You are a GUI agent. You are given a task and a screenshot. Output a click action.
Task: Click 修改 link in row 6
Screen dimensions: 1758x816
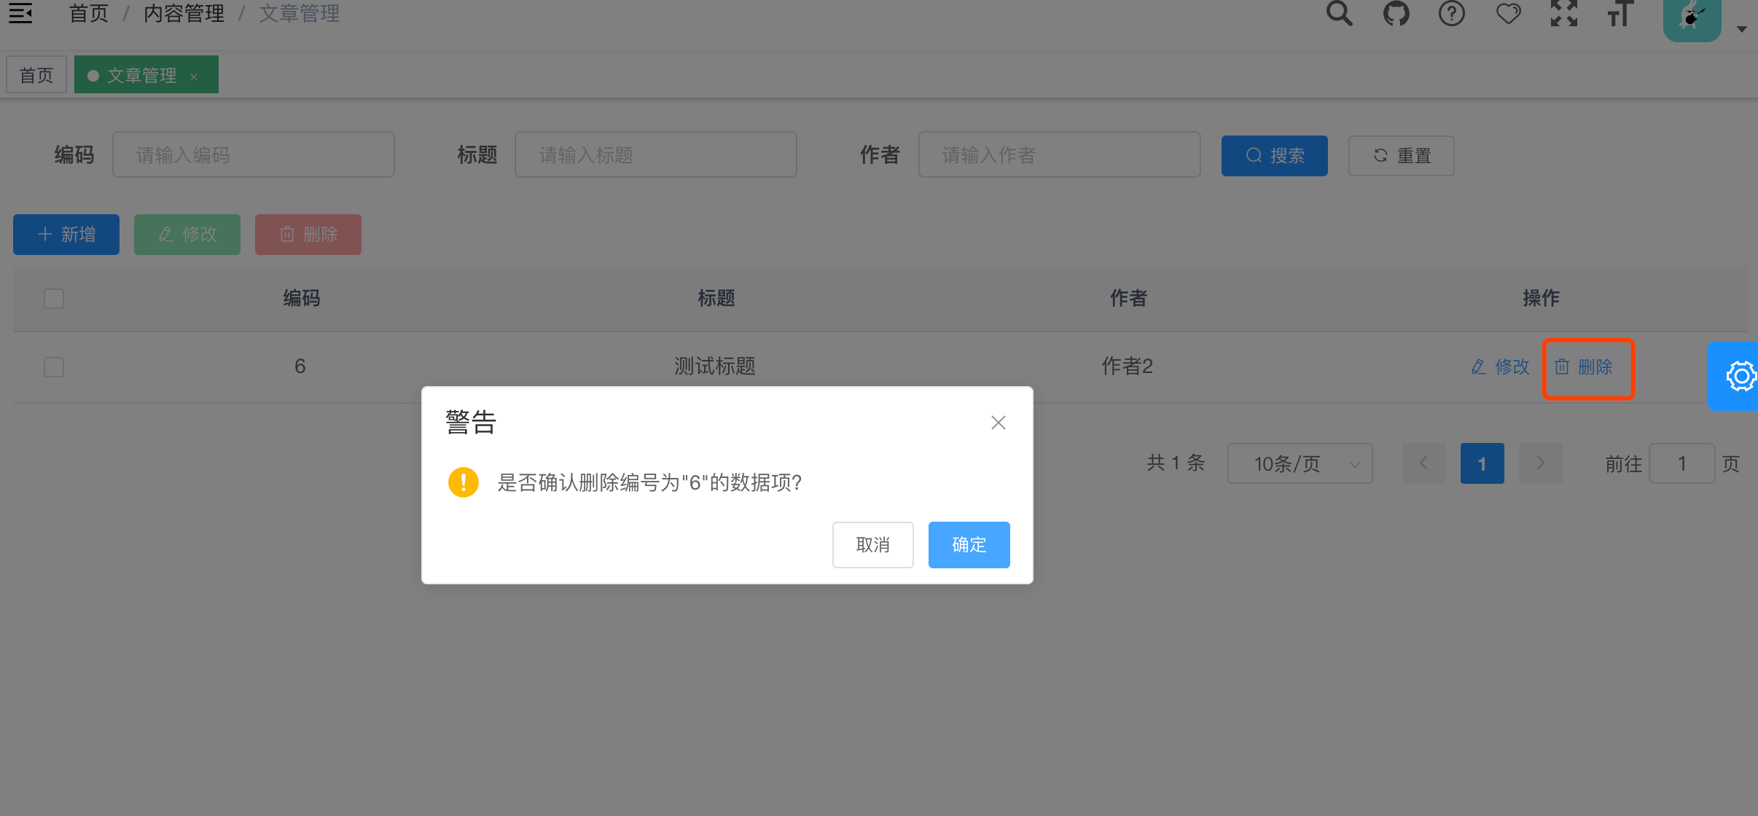(x=1500, y=366)
